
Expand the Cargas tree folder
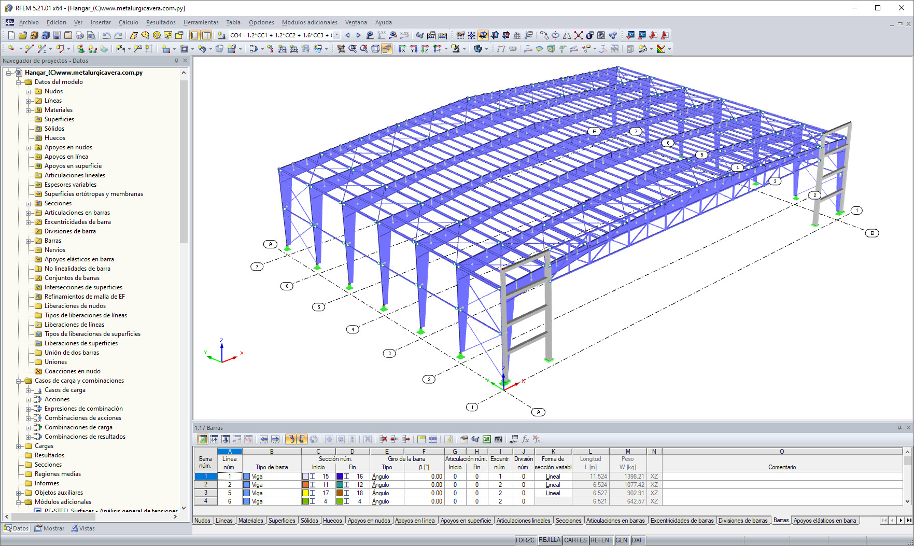(19, 446)
